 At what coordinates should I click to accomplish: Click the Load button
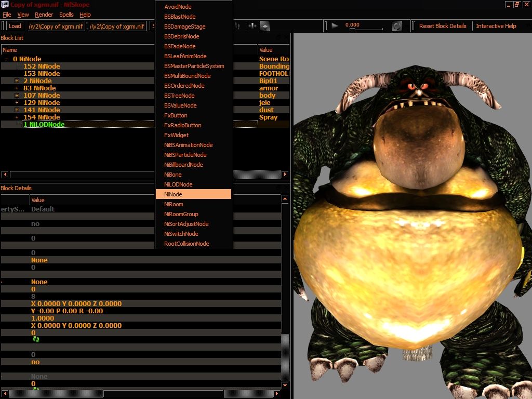15,26
